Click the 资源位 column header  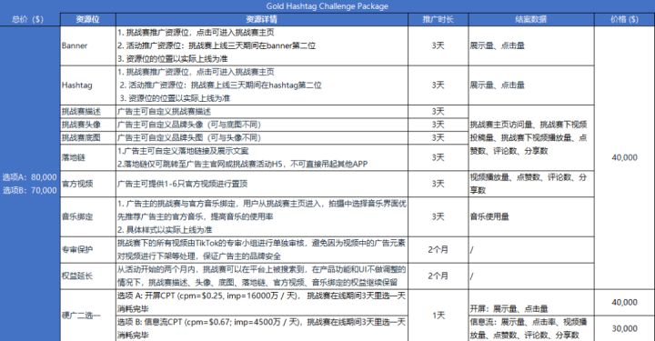88,19
